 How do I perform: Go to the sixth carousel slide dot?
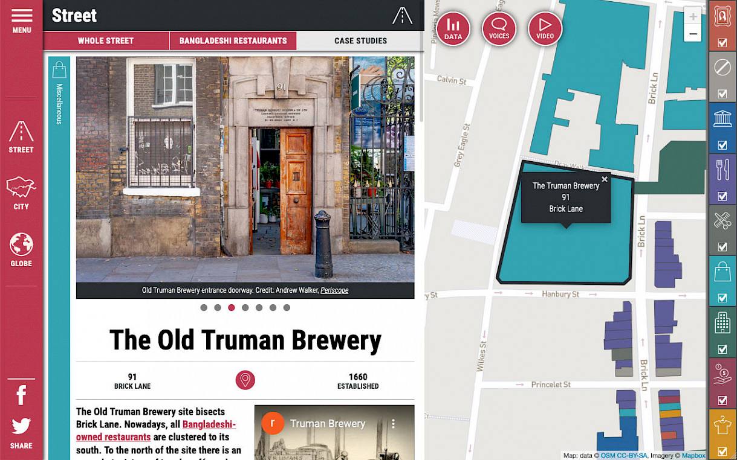pos(273,308)
